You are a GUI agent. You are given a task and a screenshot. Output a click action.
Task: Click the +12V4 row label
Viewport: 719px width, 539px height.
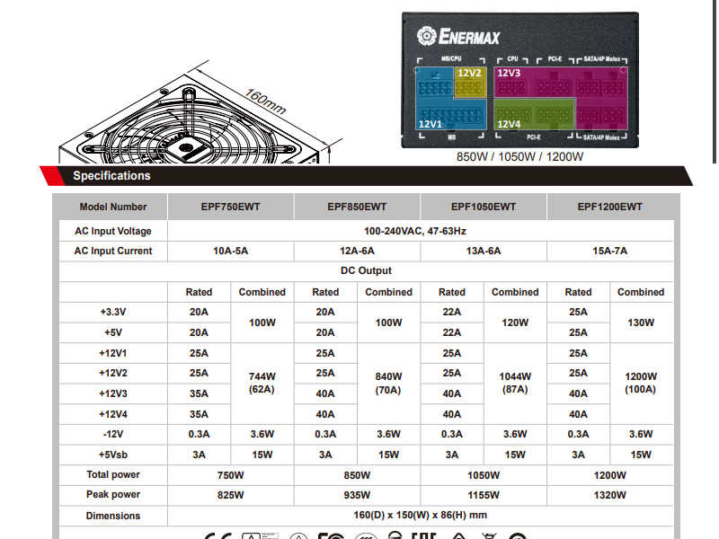(x=113, y=414)
